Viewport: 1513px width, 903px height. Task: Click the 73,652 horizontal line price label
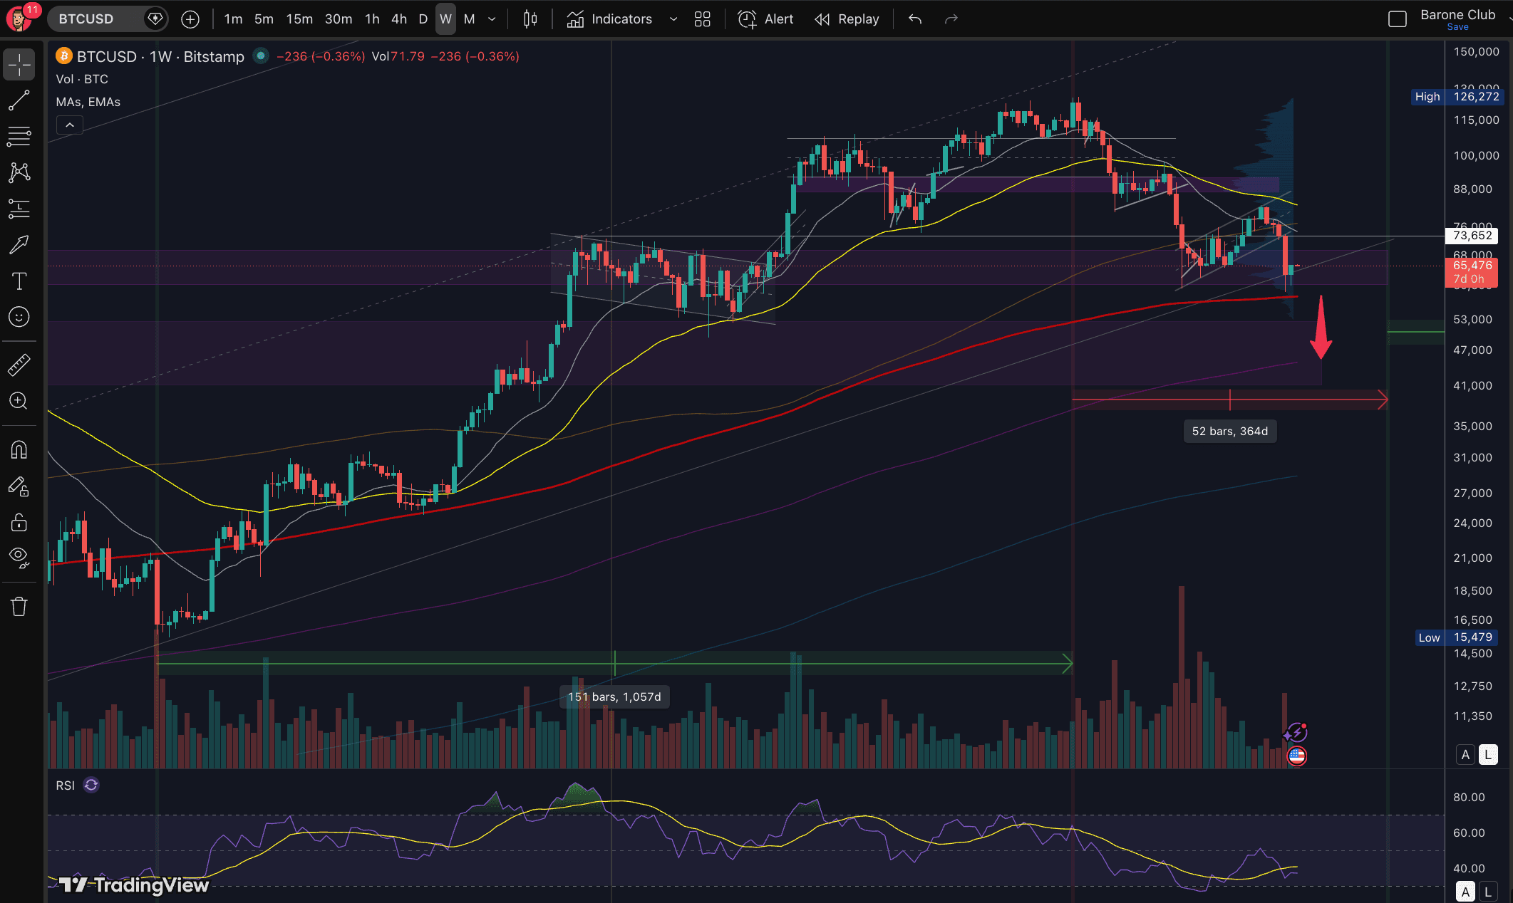[1472, 235]
